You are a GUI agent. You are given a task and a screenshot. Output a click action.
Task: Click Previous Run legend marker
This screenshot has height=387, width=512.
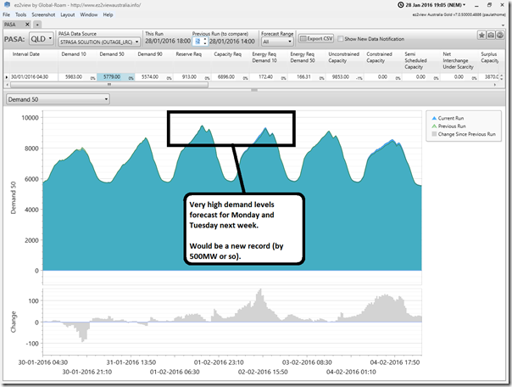[434, 126]
